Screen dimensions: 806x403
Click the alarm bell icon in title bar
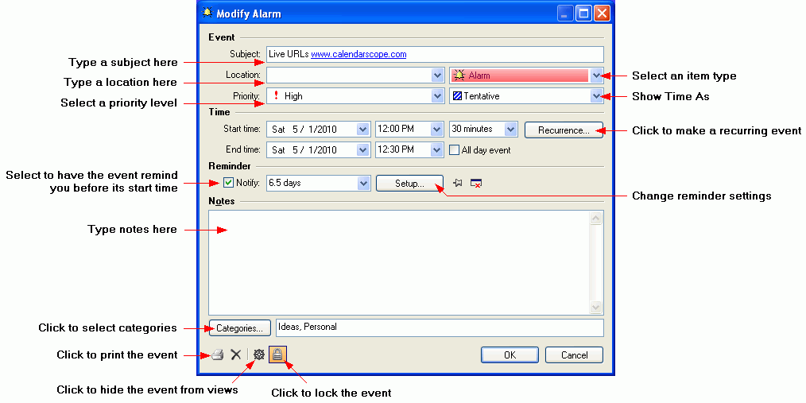(x=207, y=14)
